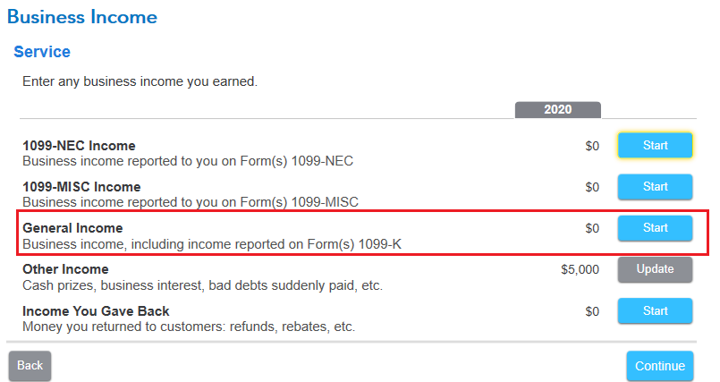Start the General Income entry
Image resolution: width=720 pixels, height=382 pixels.
(655, 228)
